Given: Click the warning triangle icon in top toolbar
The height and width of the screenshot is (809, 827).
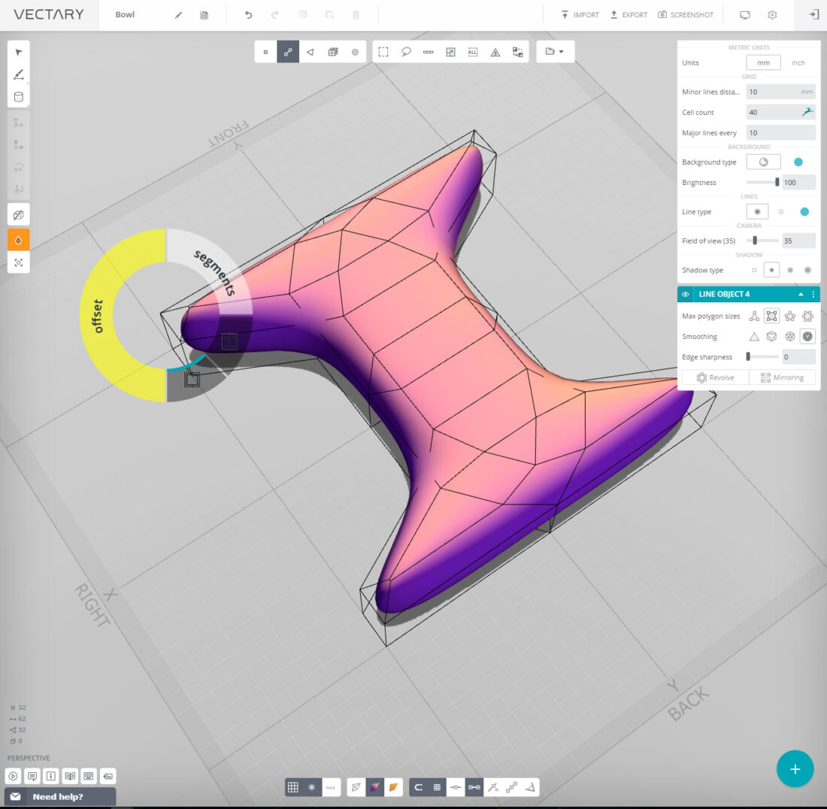Looking at the screenshot, I should (495, 51).
